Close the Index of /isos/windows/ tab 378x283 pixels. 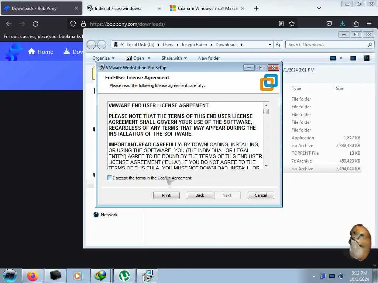coord(159,8)
